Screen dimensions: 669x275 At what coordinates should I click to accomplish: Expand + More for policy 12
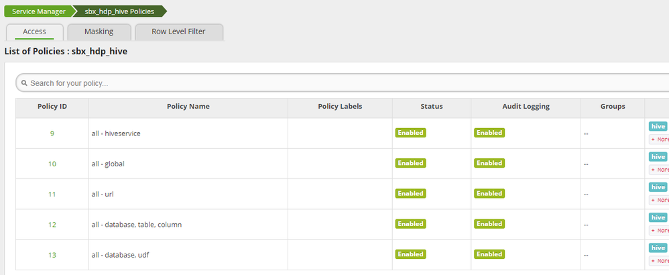click(x=659, y=230)
